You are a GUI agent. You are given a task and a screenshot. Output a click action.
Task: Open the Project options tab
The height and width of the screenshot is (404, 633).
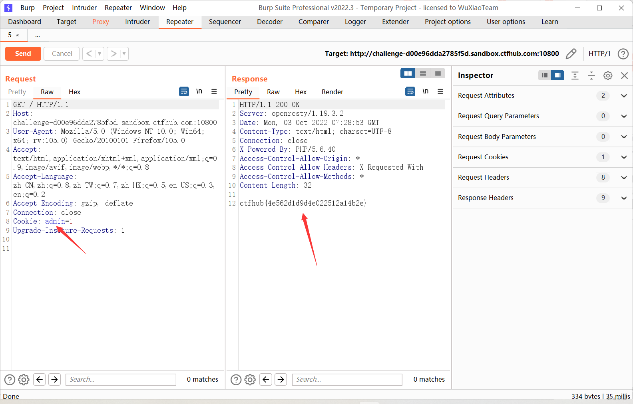coord(448,22)
